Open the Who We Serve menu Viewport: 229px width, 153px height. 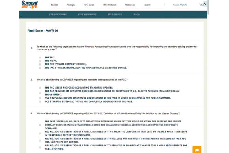tap(109, 5)
